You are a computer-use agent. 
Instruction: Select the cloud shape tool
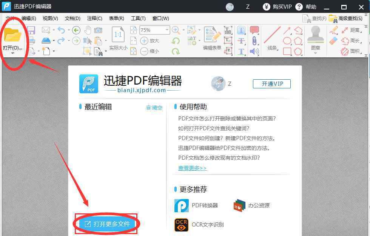[298, 51]
